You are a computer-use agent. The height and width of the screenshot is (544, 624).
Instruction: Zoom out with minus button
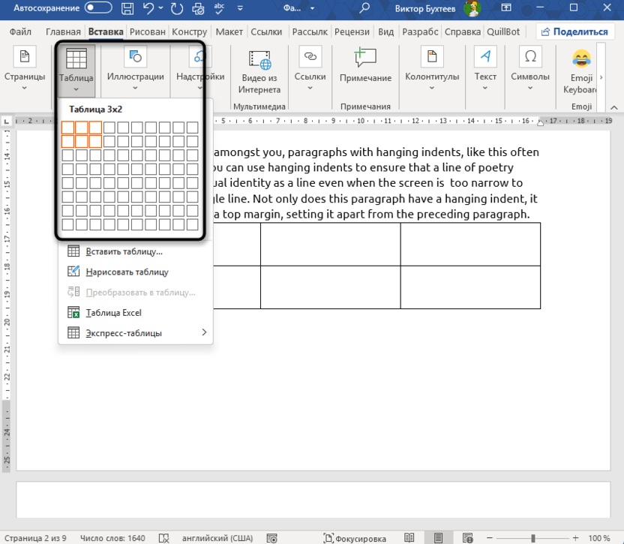pyautogui.click(x=490, y=538)
